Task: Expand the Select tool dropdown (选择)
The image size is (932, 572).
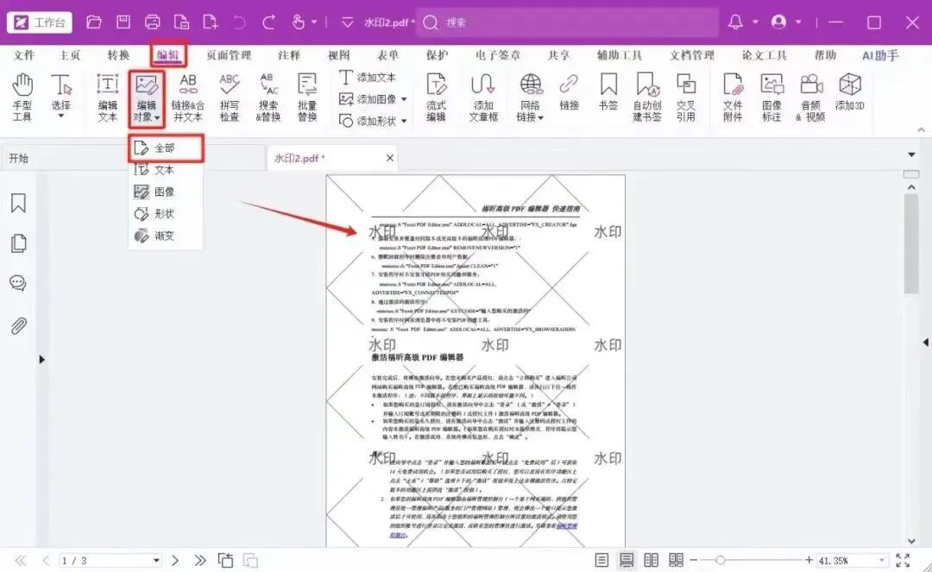Action: pos(60,116)
